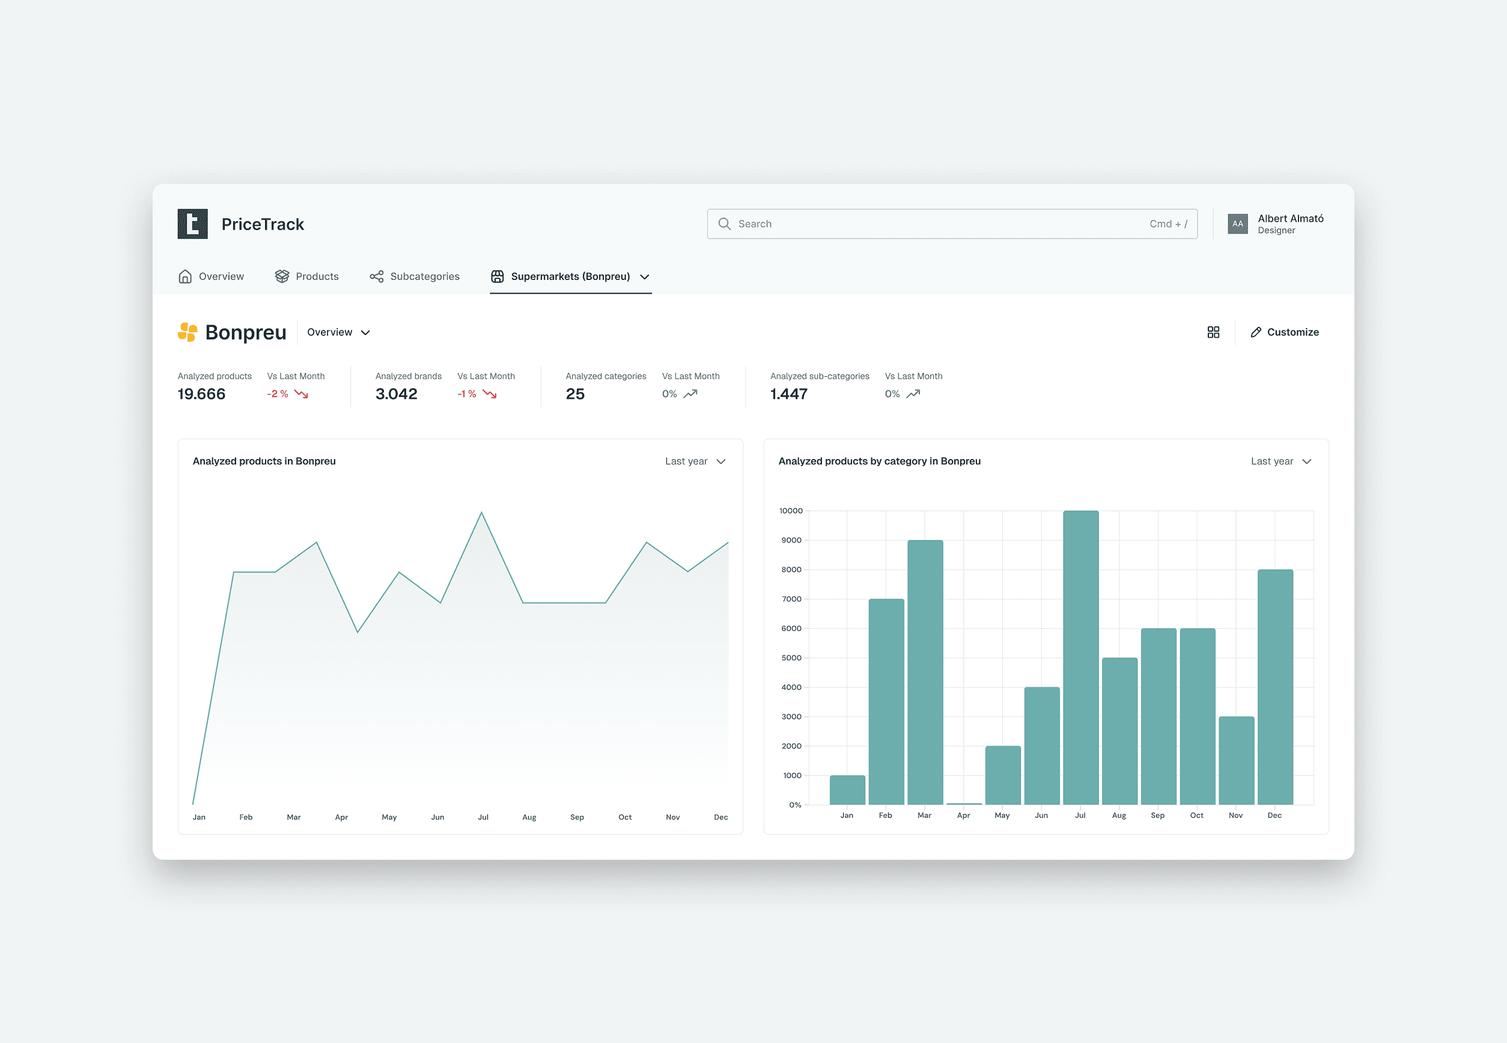Click the July bar in category chart
This screenshot has width=1507, height=1043.
tap(1080, 657)
